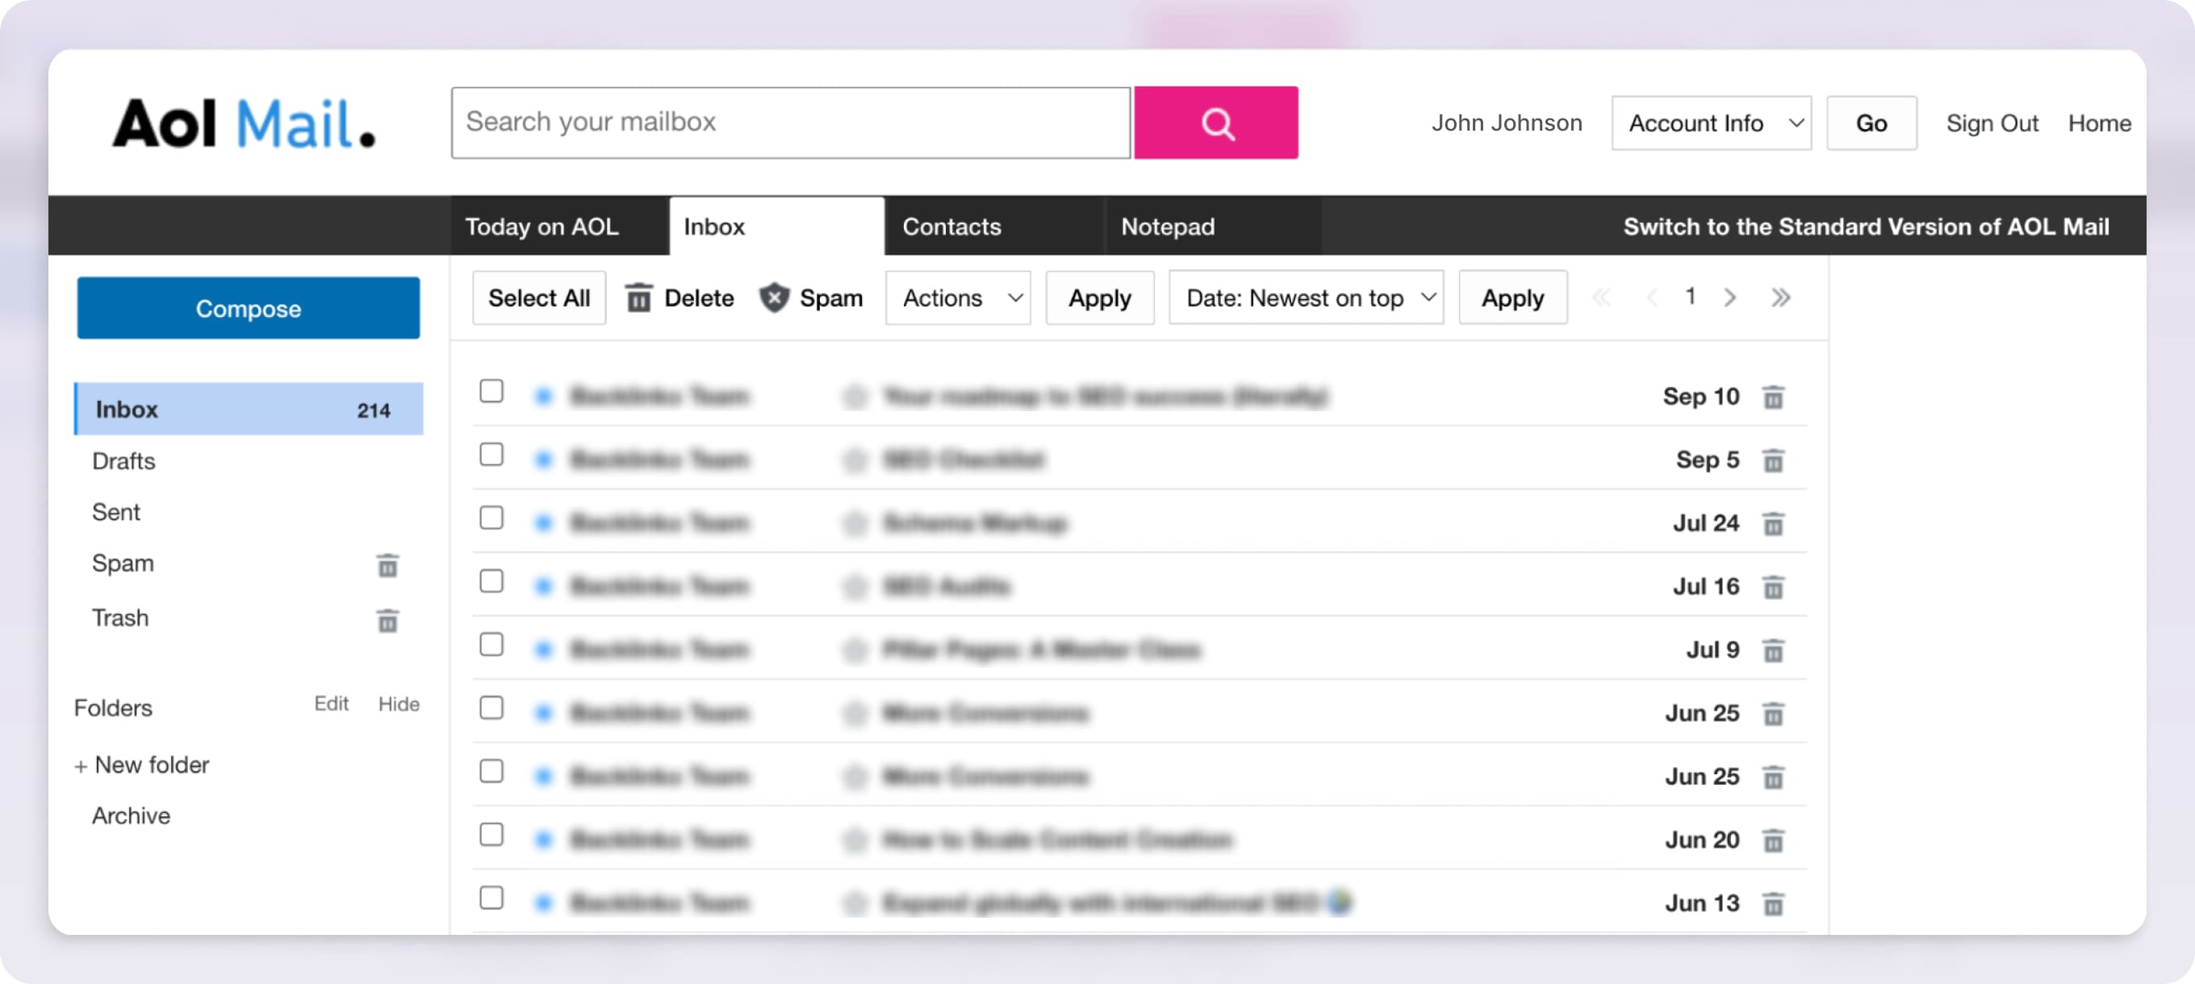Click trash icon on Sep 10 email
Screen dimensions: 2195x984
[x=1772, y=397]
